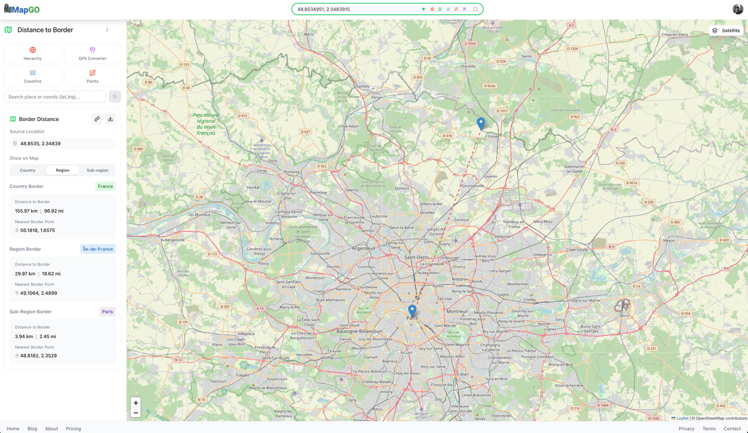Select Country in Show on Map options
This screenshot has width=748, height=433.
click(27, 170)
